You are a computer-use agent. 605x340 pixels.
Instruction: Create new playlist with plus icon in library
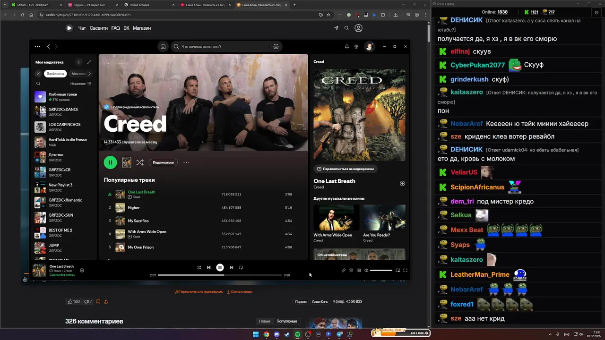[x=79, y=62]
